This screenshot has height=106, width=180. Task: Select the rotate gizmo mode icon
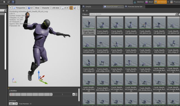pyautogui.click(x=75, y=8)
